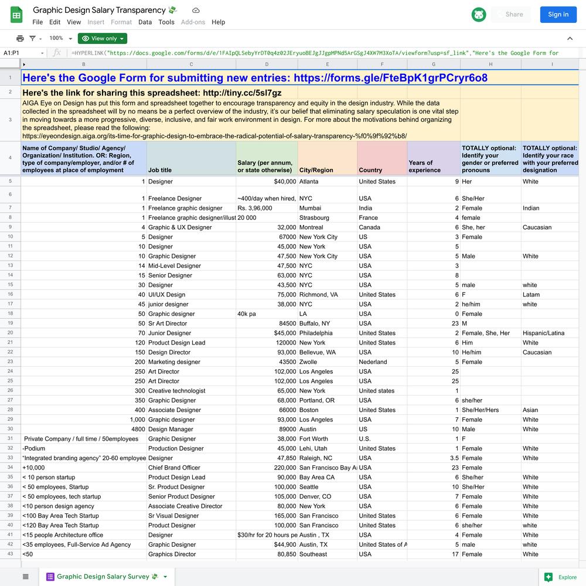Open the Tools menu
This screenshot has width=586, height=586.
(x=166, y=22)
